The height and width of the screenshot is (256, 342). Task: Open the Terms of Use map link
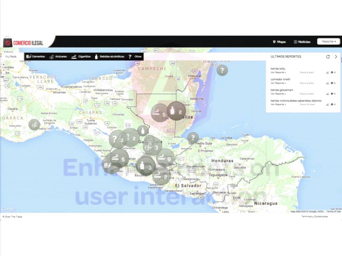point(333,211)
